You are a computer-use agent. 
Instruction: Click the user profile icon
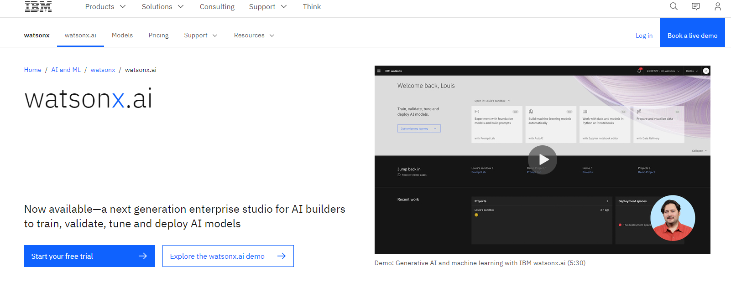pyautogui.click(x=718, y=6)
